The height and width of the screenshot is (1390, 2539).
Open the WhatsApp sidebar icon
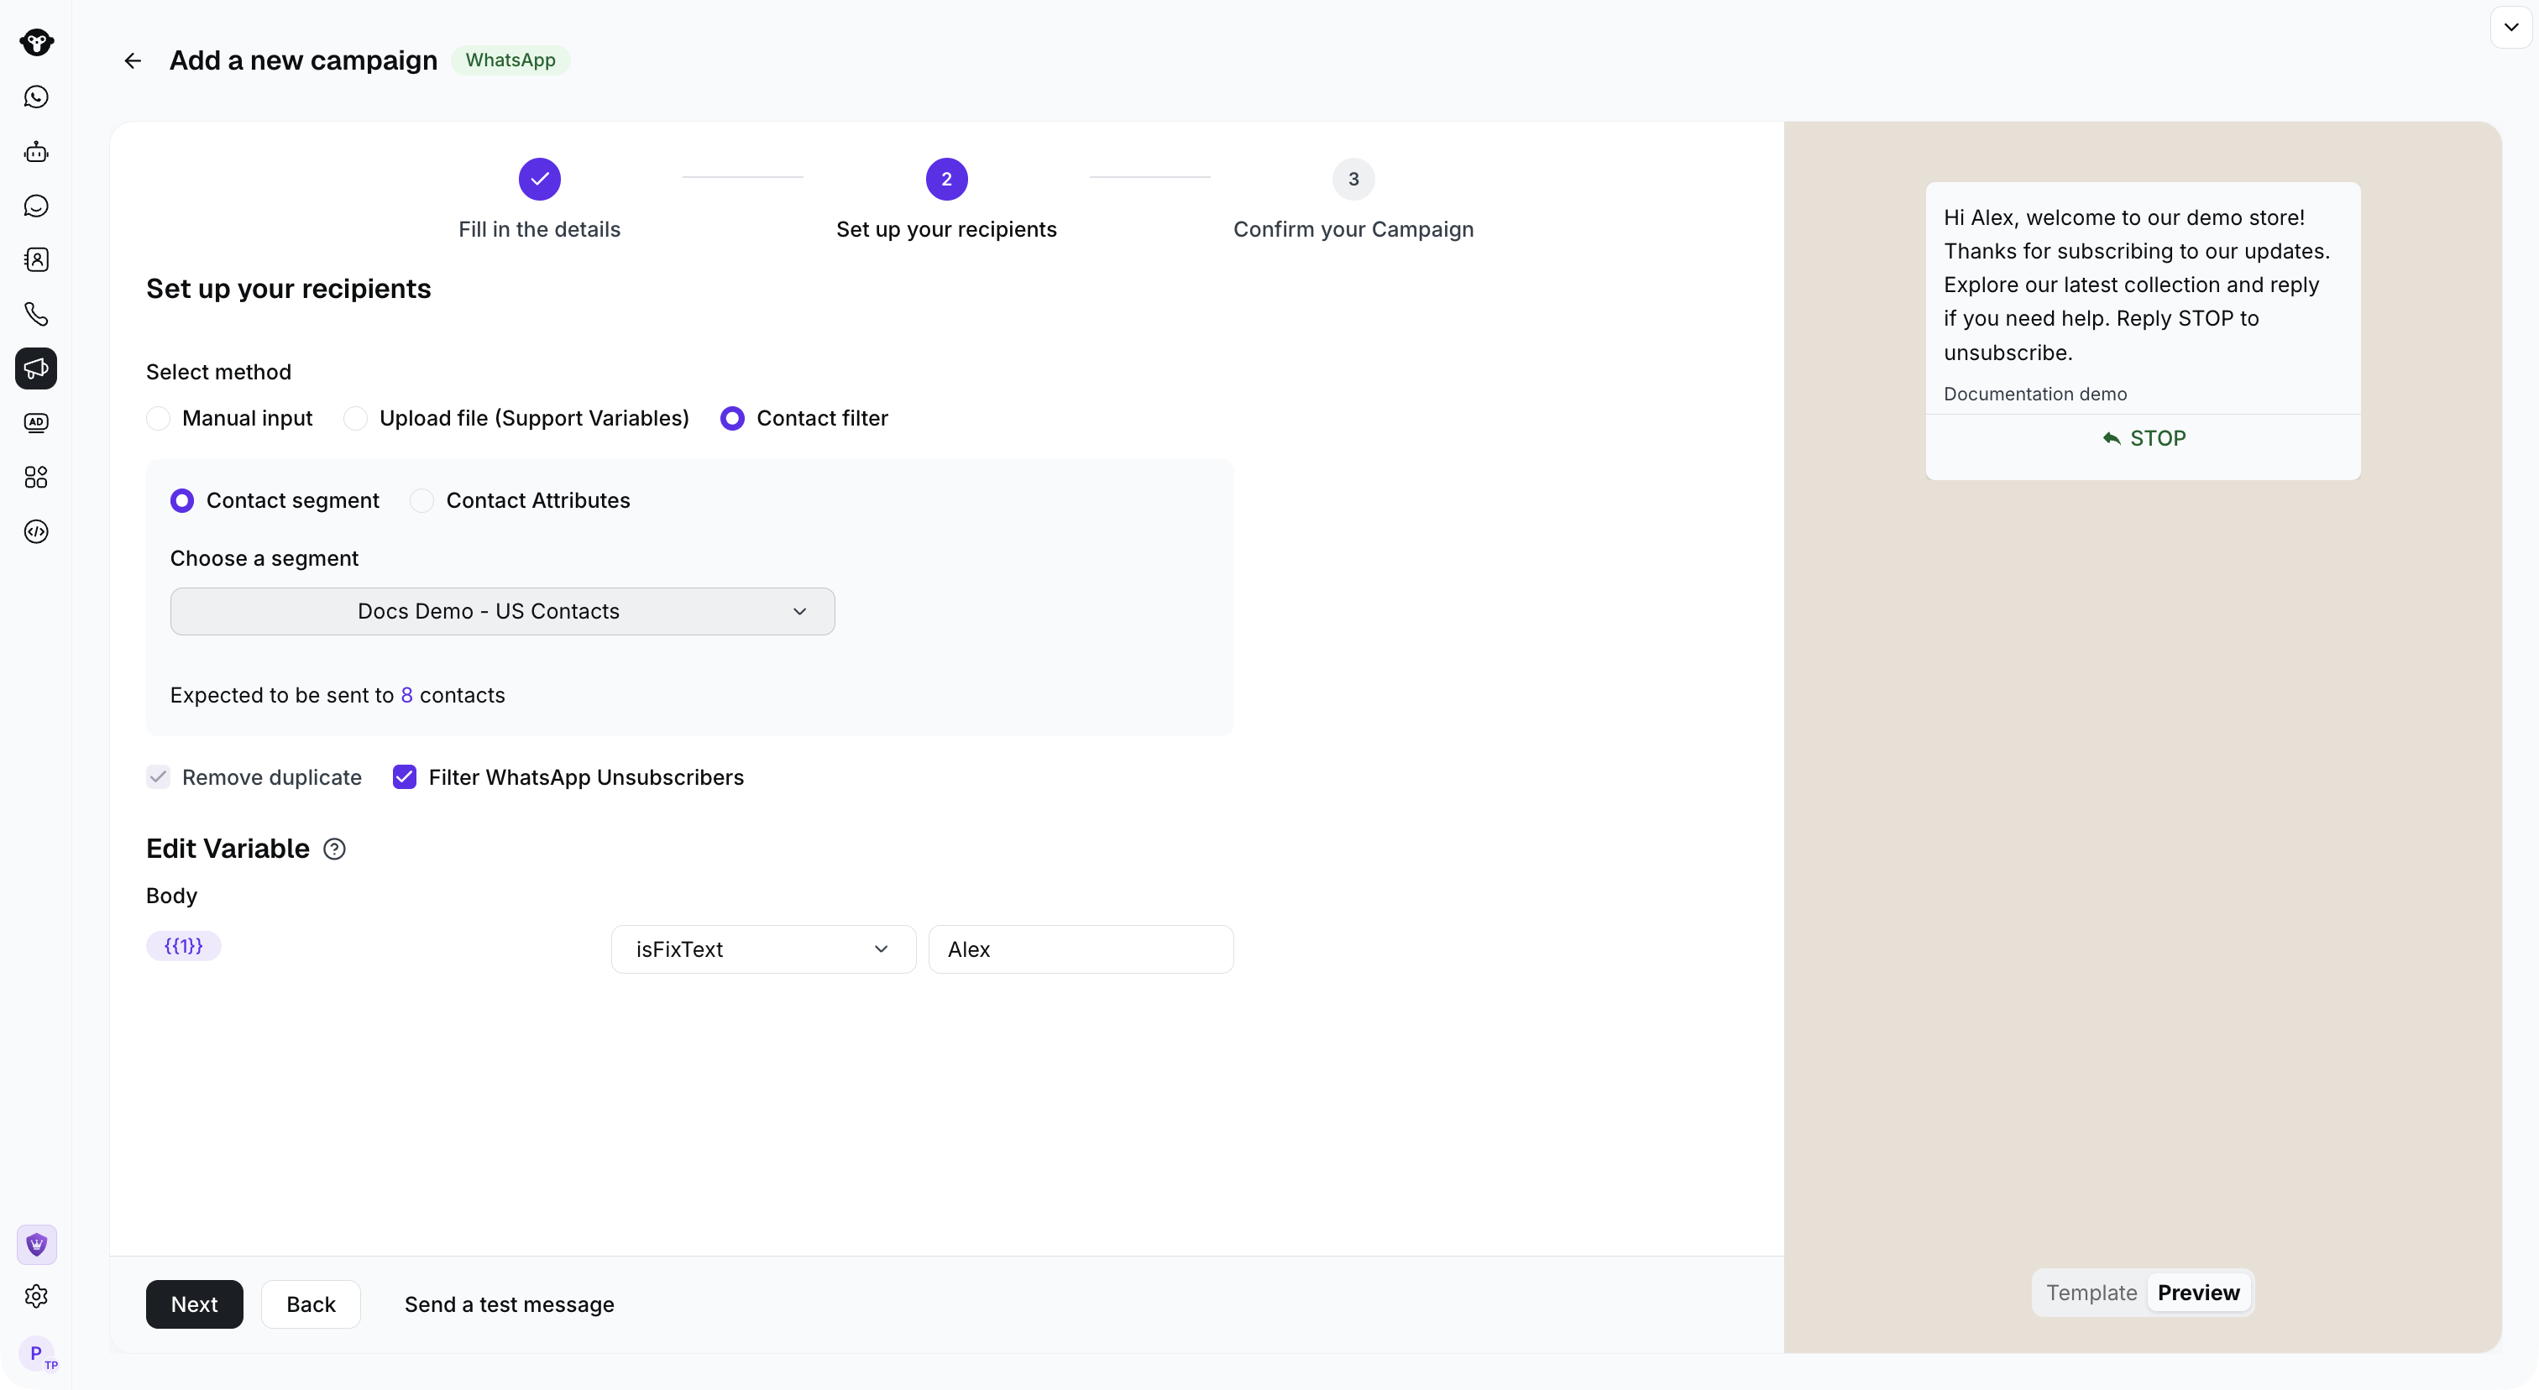coord(36,97)
